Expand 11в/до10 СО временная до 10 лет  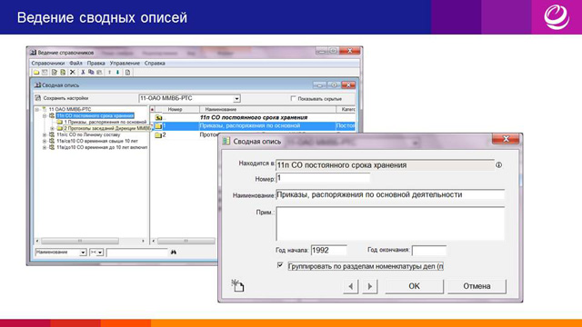45,147
